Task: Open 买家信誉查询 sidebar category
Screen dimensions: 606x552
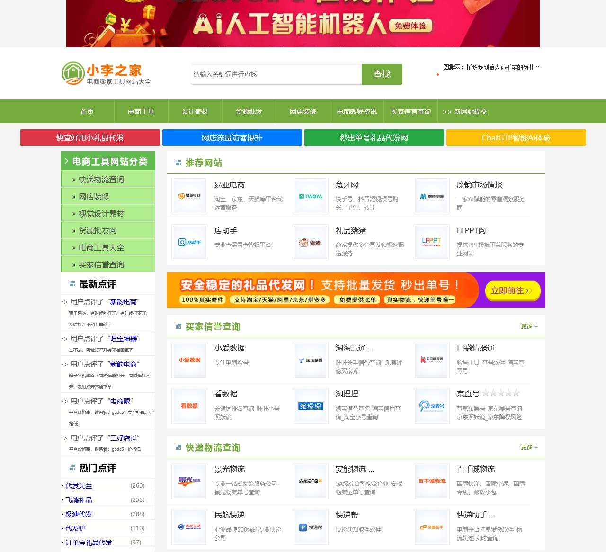Action: point(108,264)
